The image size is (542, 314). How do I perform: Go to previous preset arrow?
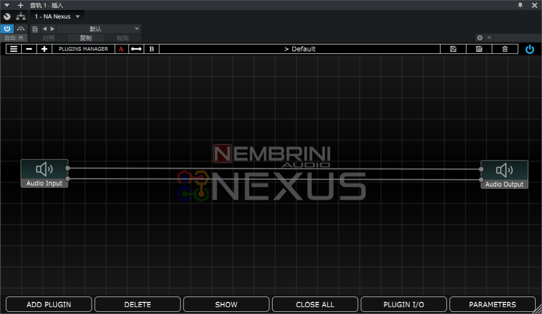[44, 29]
